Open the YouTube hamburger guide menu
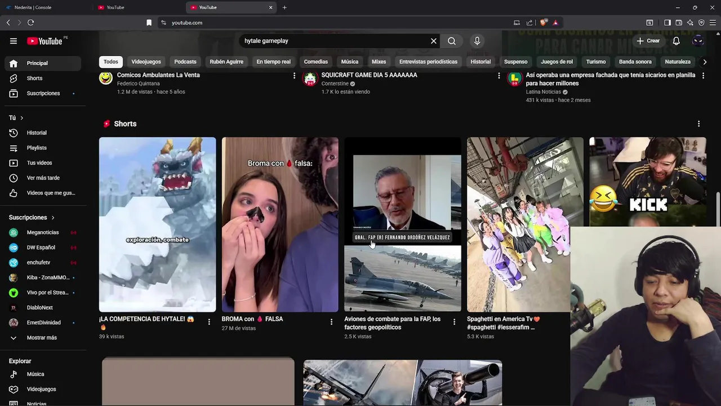Viewport: 721px width, 406px height. pyautogui.click(x=14, y=41)
